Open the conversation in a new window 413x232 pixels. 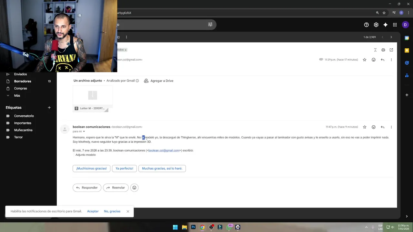coord(391,50)
